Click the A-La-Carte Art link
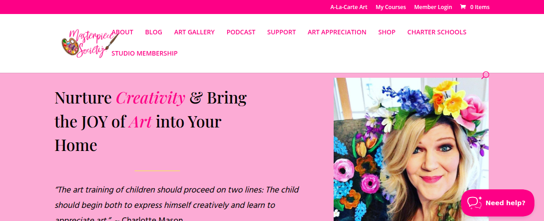544x221 pixels. (349, 7)
